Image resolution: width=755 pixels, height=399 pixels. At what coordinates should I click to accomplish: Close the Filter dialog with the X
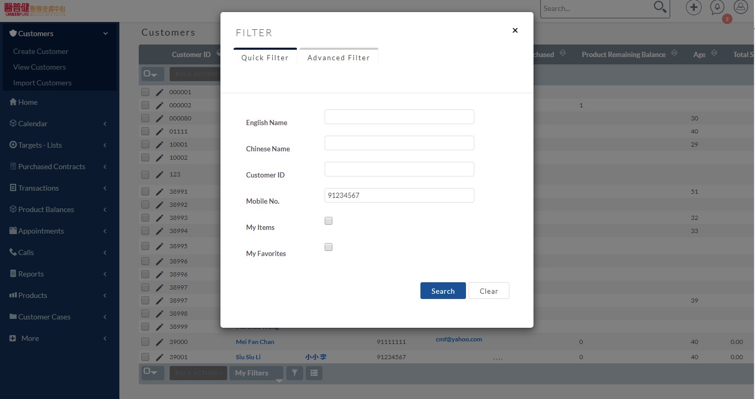pos(515,30)
